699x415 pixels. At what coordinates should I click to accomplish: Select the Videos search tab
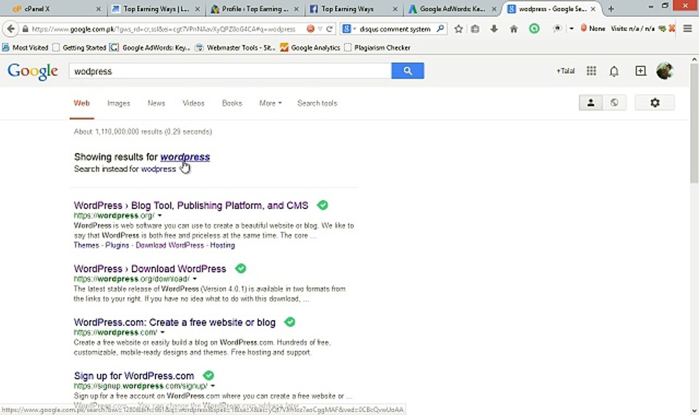point(193,103)
